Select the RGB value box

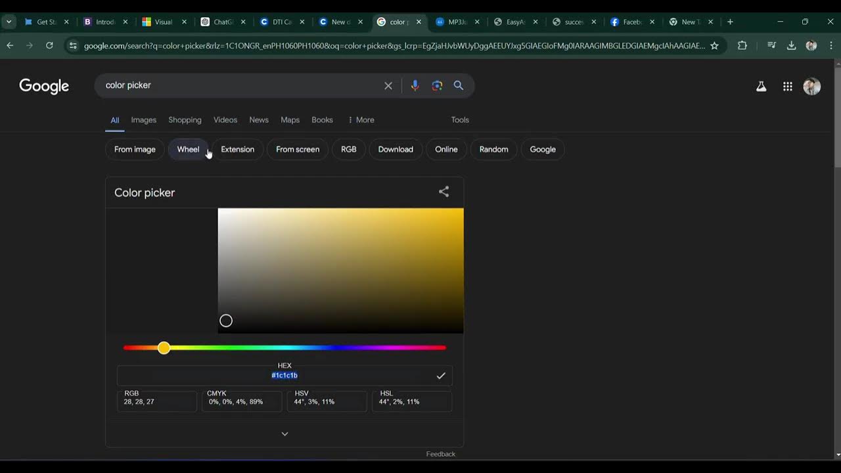click(x=157, y=401)
